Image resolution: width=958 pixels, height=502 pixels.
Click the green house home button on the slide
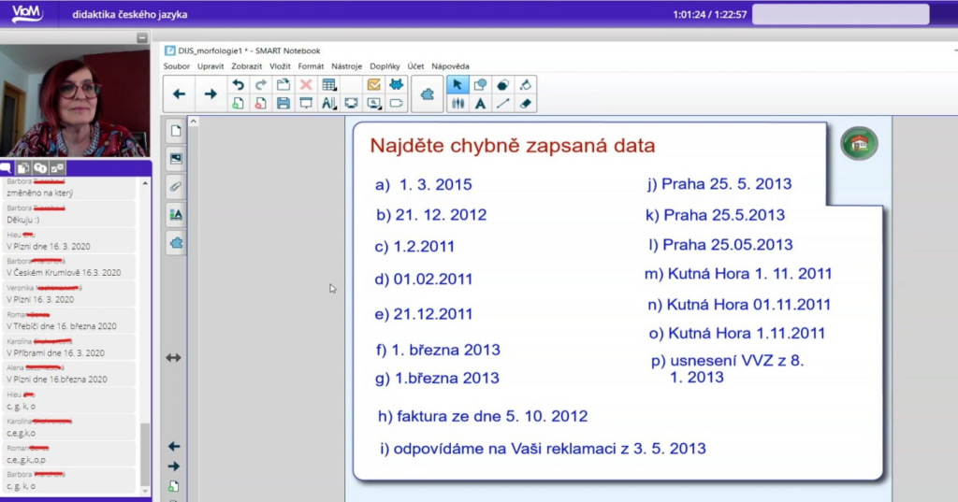point(858,143)
